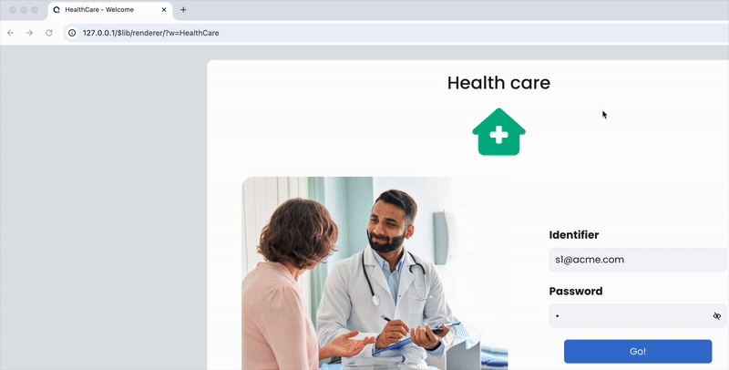Submit login with the Go! button
The width and height of the screenshot is (729, 370).
pyautogui.click(x=638, y=352)
